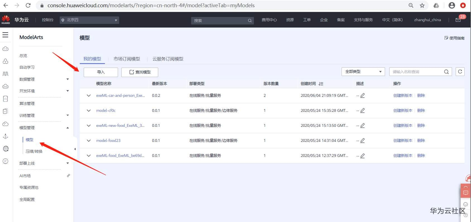Click the magnifier icon in the model name filter
This screenshot has height=222, width=471.
click(x=446, y=72)
